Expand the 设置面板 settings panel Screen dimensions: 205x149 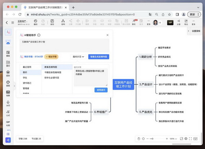195,31
